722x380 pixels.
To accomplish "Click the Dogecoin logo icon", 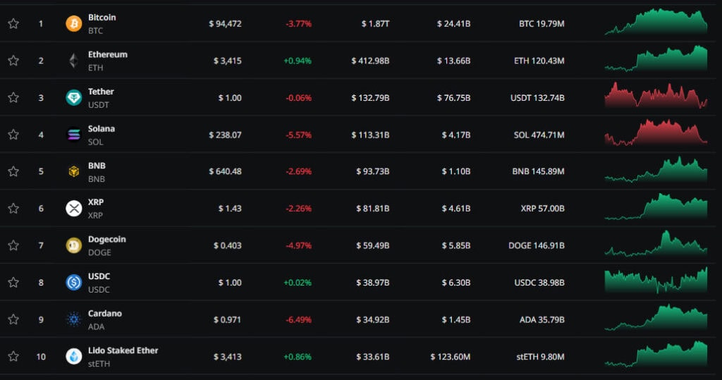I will (x=74, y=245).
